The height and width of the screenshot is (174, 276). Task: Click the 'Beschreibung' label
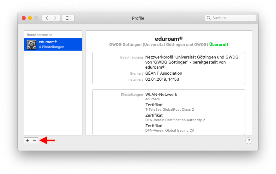click(x=131, y=57)
